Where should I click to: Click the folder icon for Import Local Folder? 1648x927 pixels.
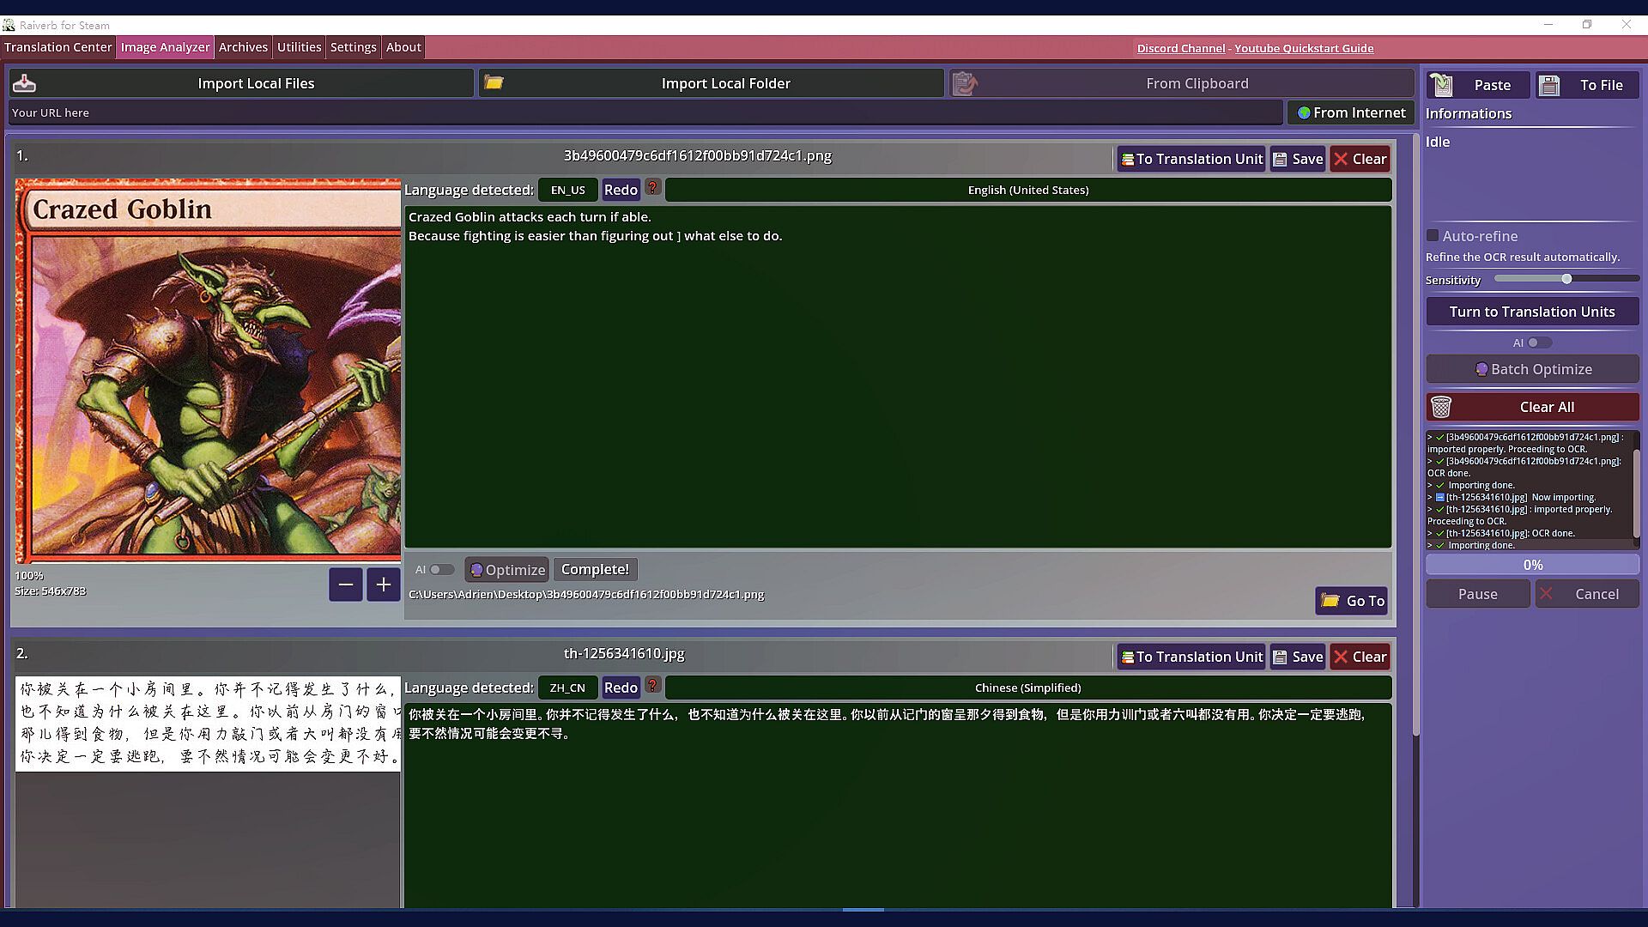coord(494,83)
